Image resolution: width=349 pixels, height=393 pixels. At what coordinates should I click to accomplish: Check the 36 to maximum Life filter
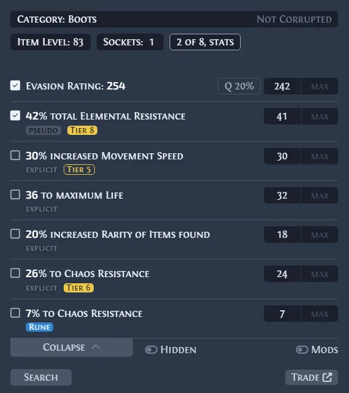point(15,194)
